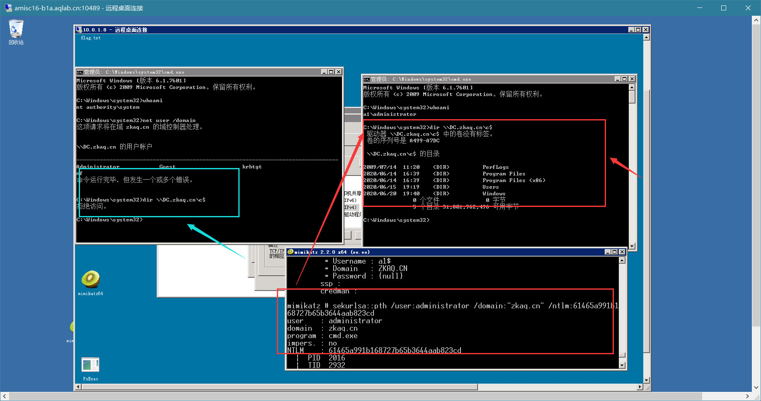Maximize the left cmd.exe window

pyautogui.click(x=331, y=72)
